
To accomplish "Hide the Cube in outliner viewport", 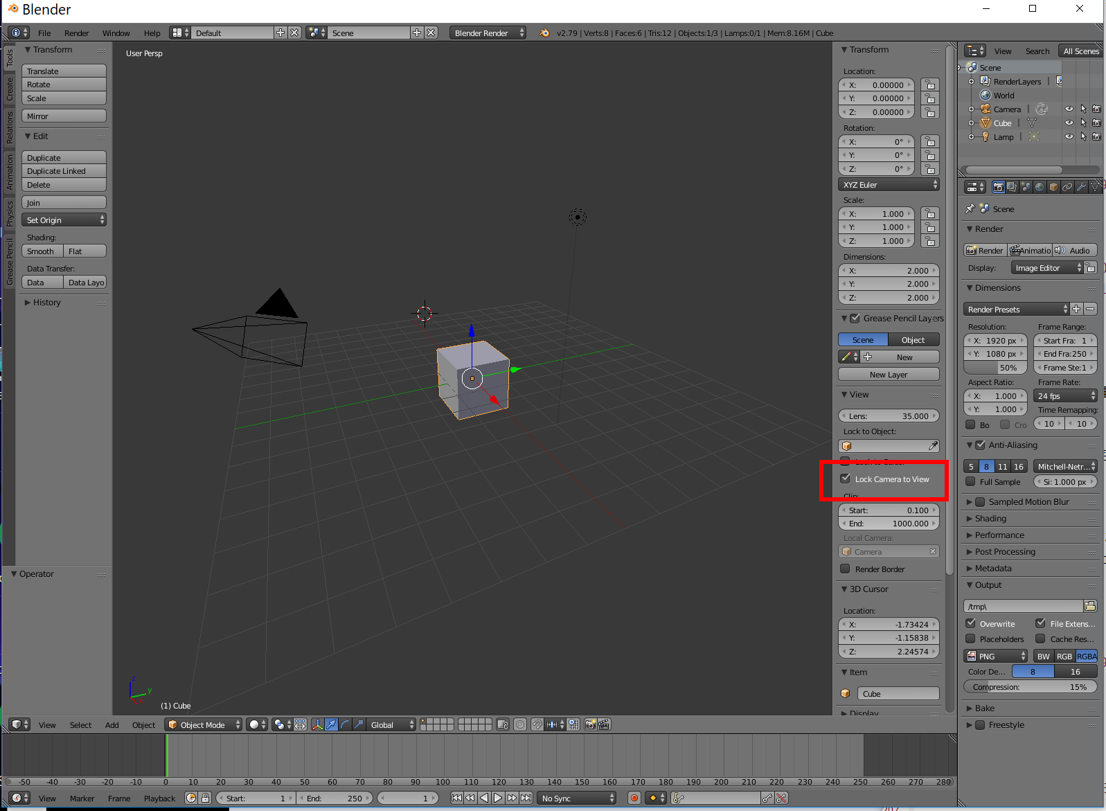I will (x=1069, y=123).
